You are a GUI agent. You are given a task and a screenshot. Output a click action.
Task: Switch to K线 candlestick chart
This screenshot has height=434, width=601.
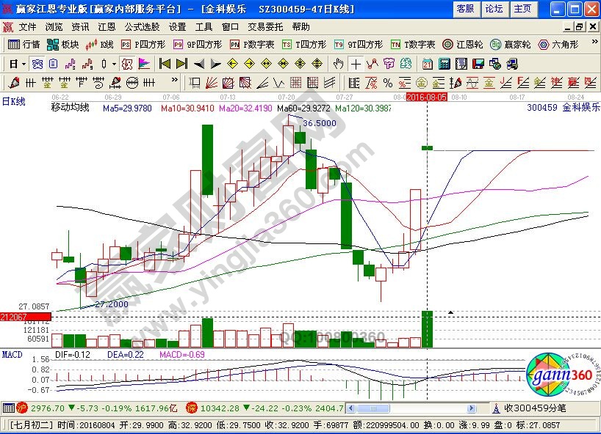click(100, 44)
